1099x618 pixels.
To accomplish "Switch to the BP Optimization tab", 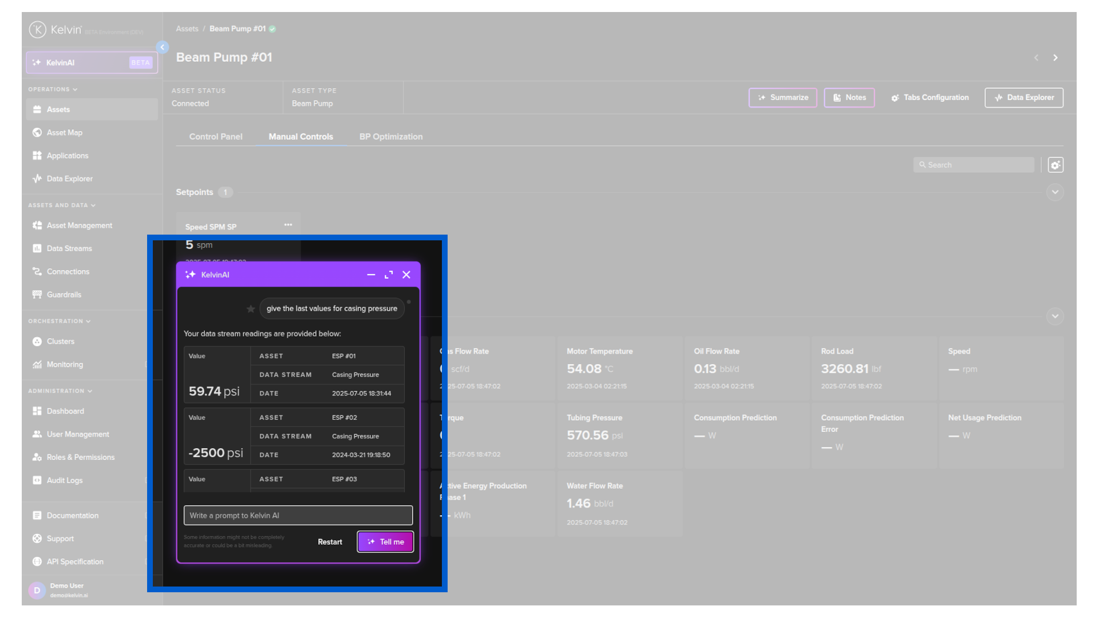I will pyautogui.click(x=391, y=137).
